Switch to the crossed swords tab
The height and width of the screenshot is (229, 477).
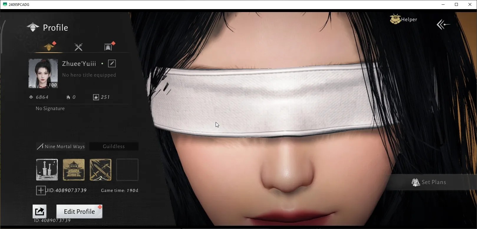coord(78,47)
